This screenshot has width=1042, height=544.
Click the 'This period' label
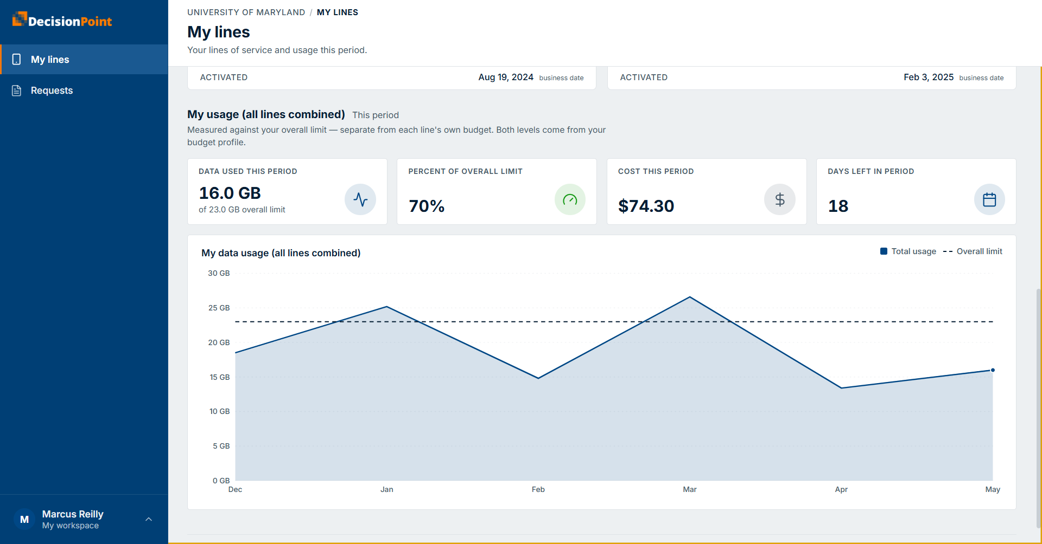coord(376,115)
